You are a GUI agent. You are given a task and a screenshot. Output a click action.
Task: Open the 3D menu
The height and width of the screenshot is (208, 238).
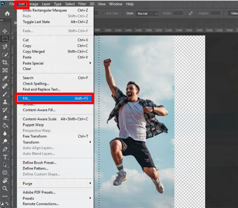click(92, 4)
